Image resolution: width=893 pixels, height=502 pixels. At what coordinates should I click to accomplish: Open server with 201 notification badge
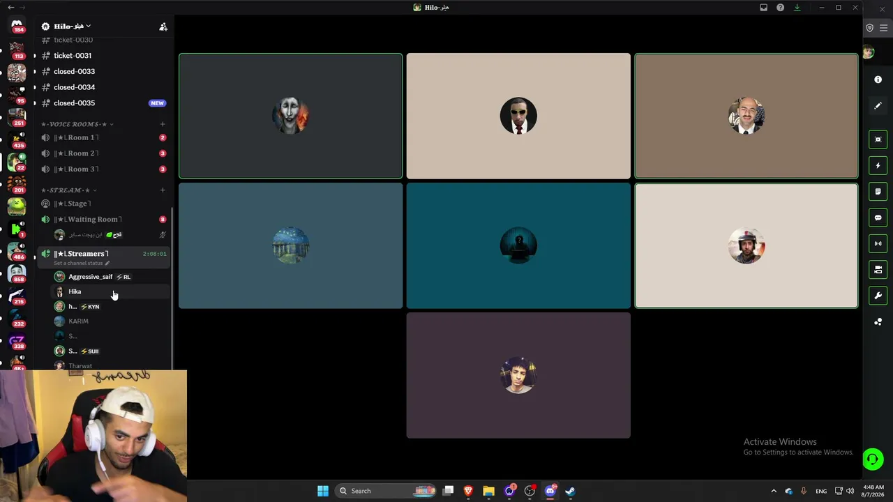(17, 184)
